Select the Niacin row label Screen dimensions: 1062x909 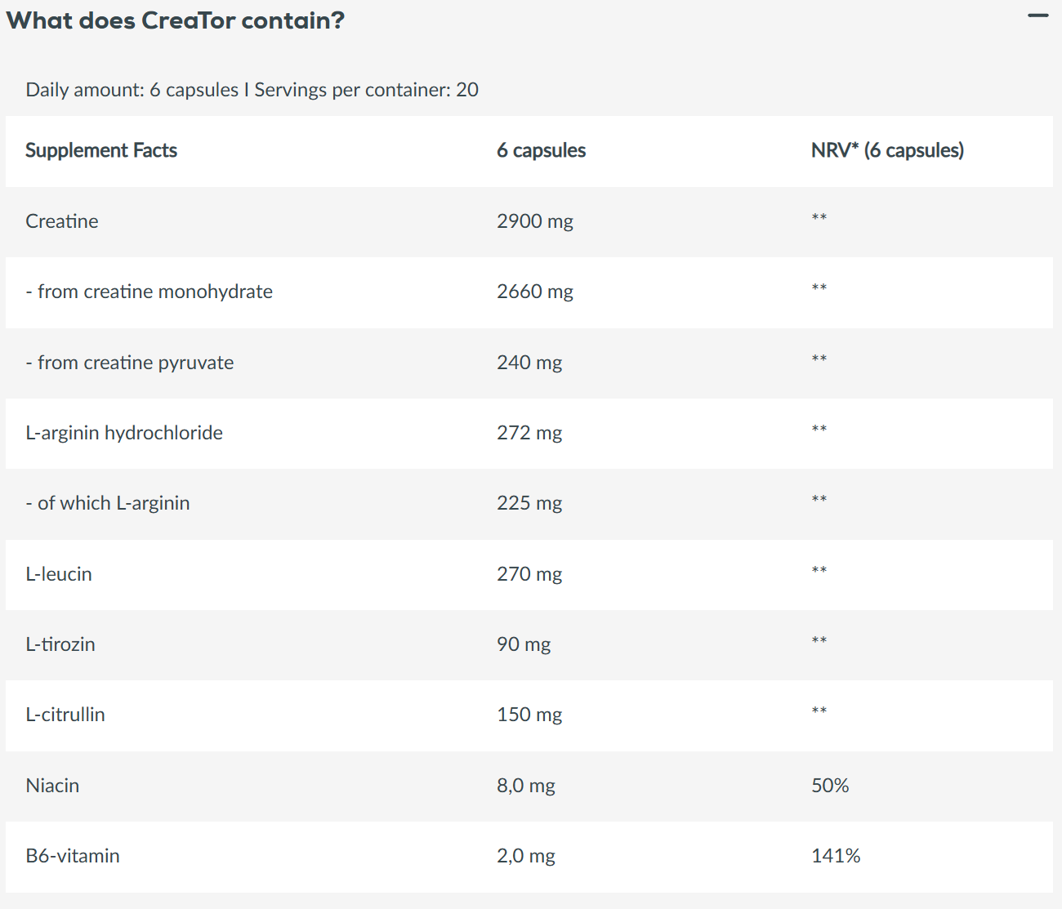52,786
